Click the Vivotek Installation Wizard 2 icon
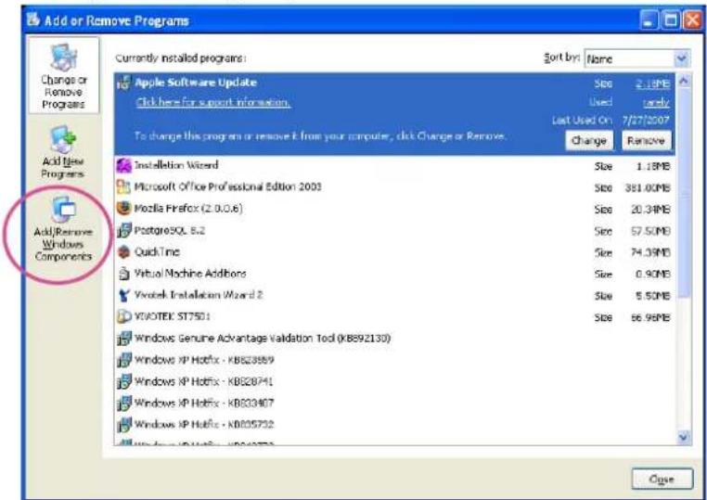 point(123,295)
